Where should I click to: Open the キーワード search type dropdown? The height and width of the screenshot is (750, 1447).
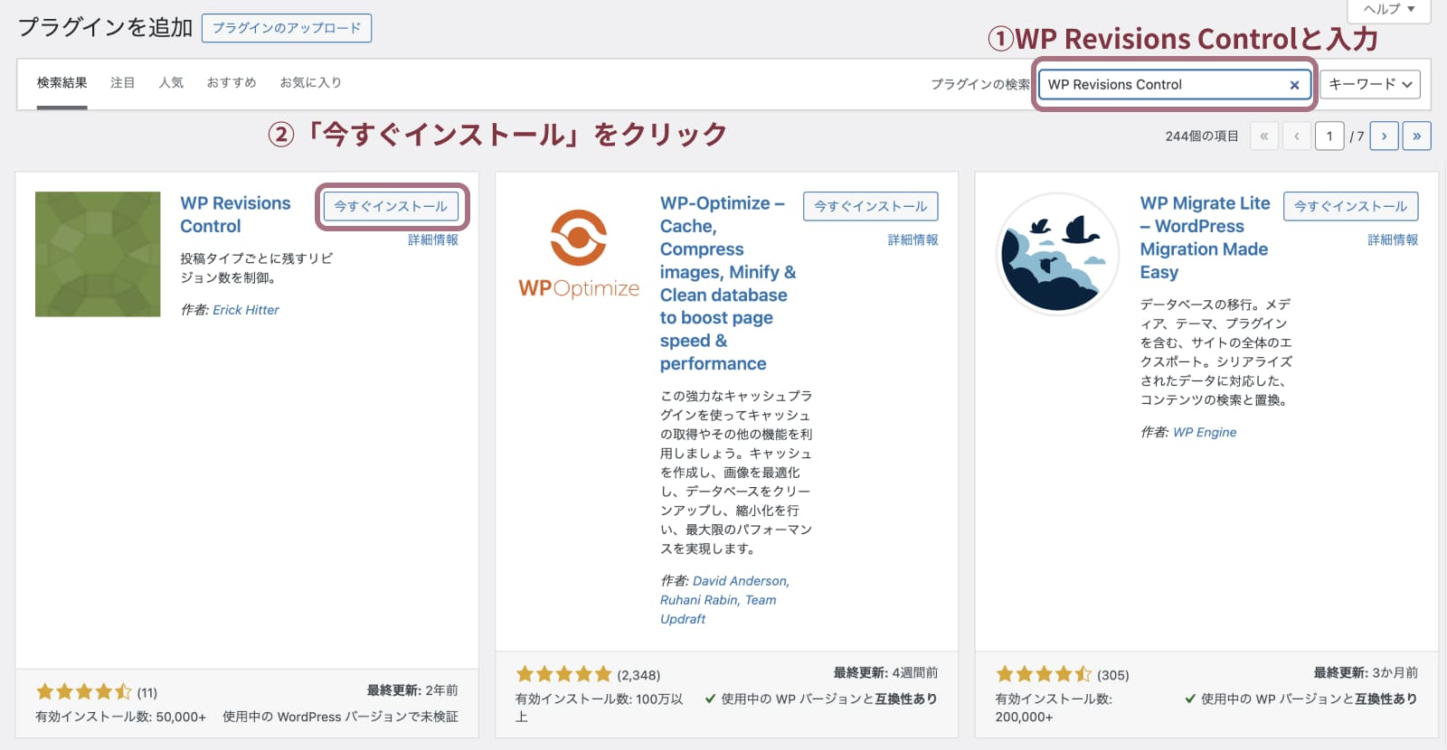click(1370, 84)
